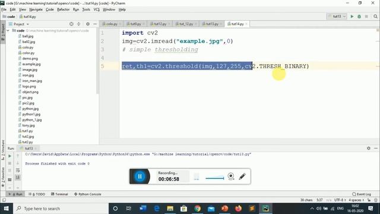Image resolution: width=380 pixels, height=214 pixels.
Task: Hide the Run panel with minus icon
Action: coord(376,148)
